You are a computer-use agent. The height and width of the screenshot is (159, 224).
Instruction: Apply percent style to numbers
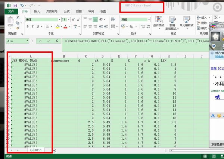pos(131,27)
